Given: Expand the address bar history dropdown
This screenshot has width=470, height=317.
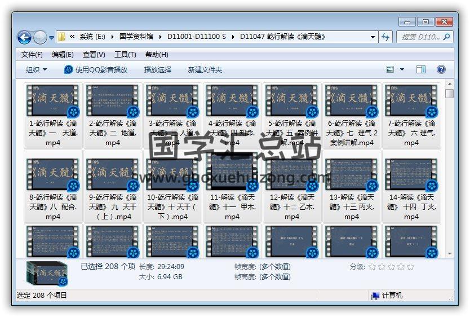Looking at the screenshot, I should (373, 37).
